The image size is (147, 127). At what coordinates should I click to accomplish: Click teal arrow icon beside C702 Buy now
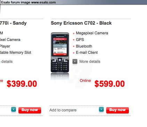point(101,109)
